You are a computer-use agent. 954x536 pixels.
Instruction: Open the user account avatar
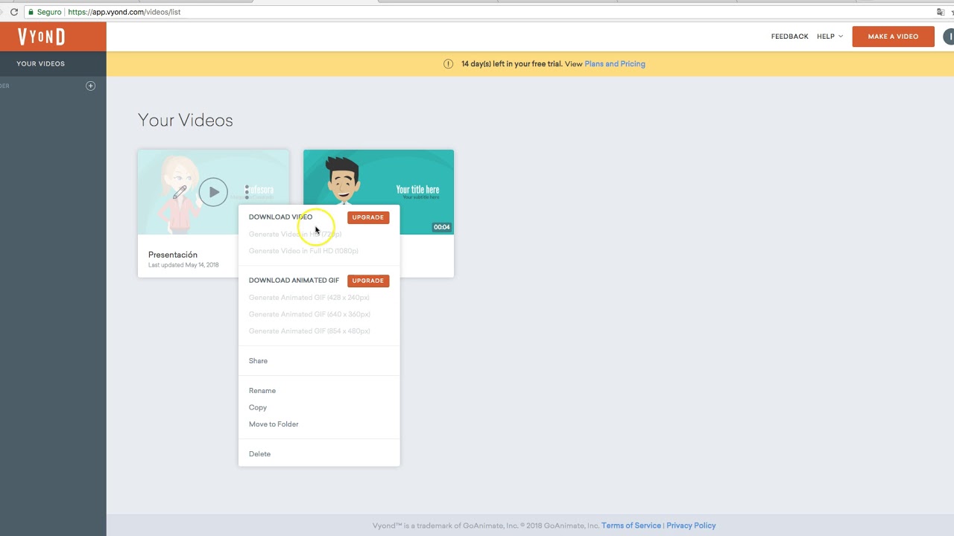[x=949, y=36]
